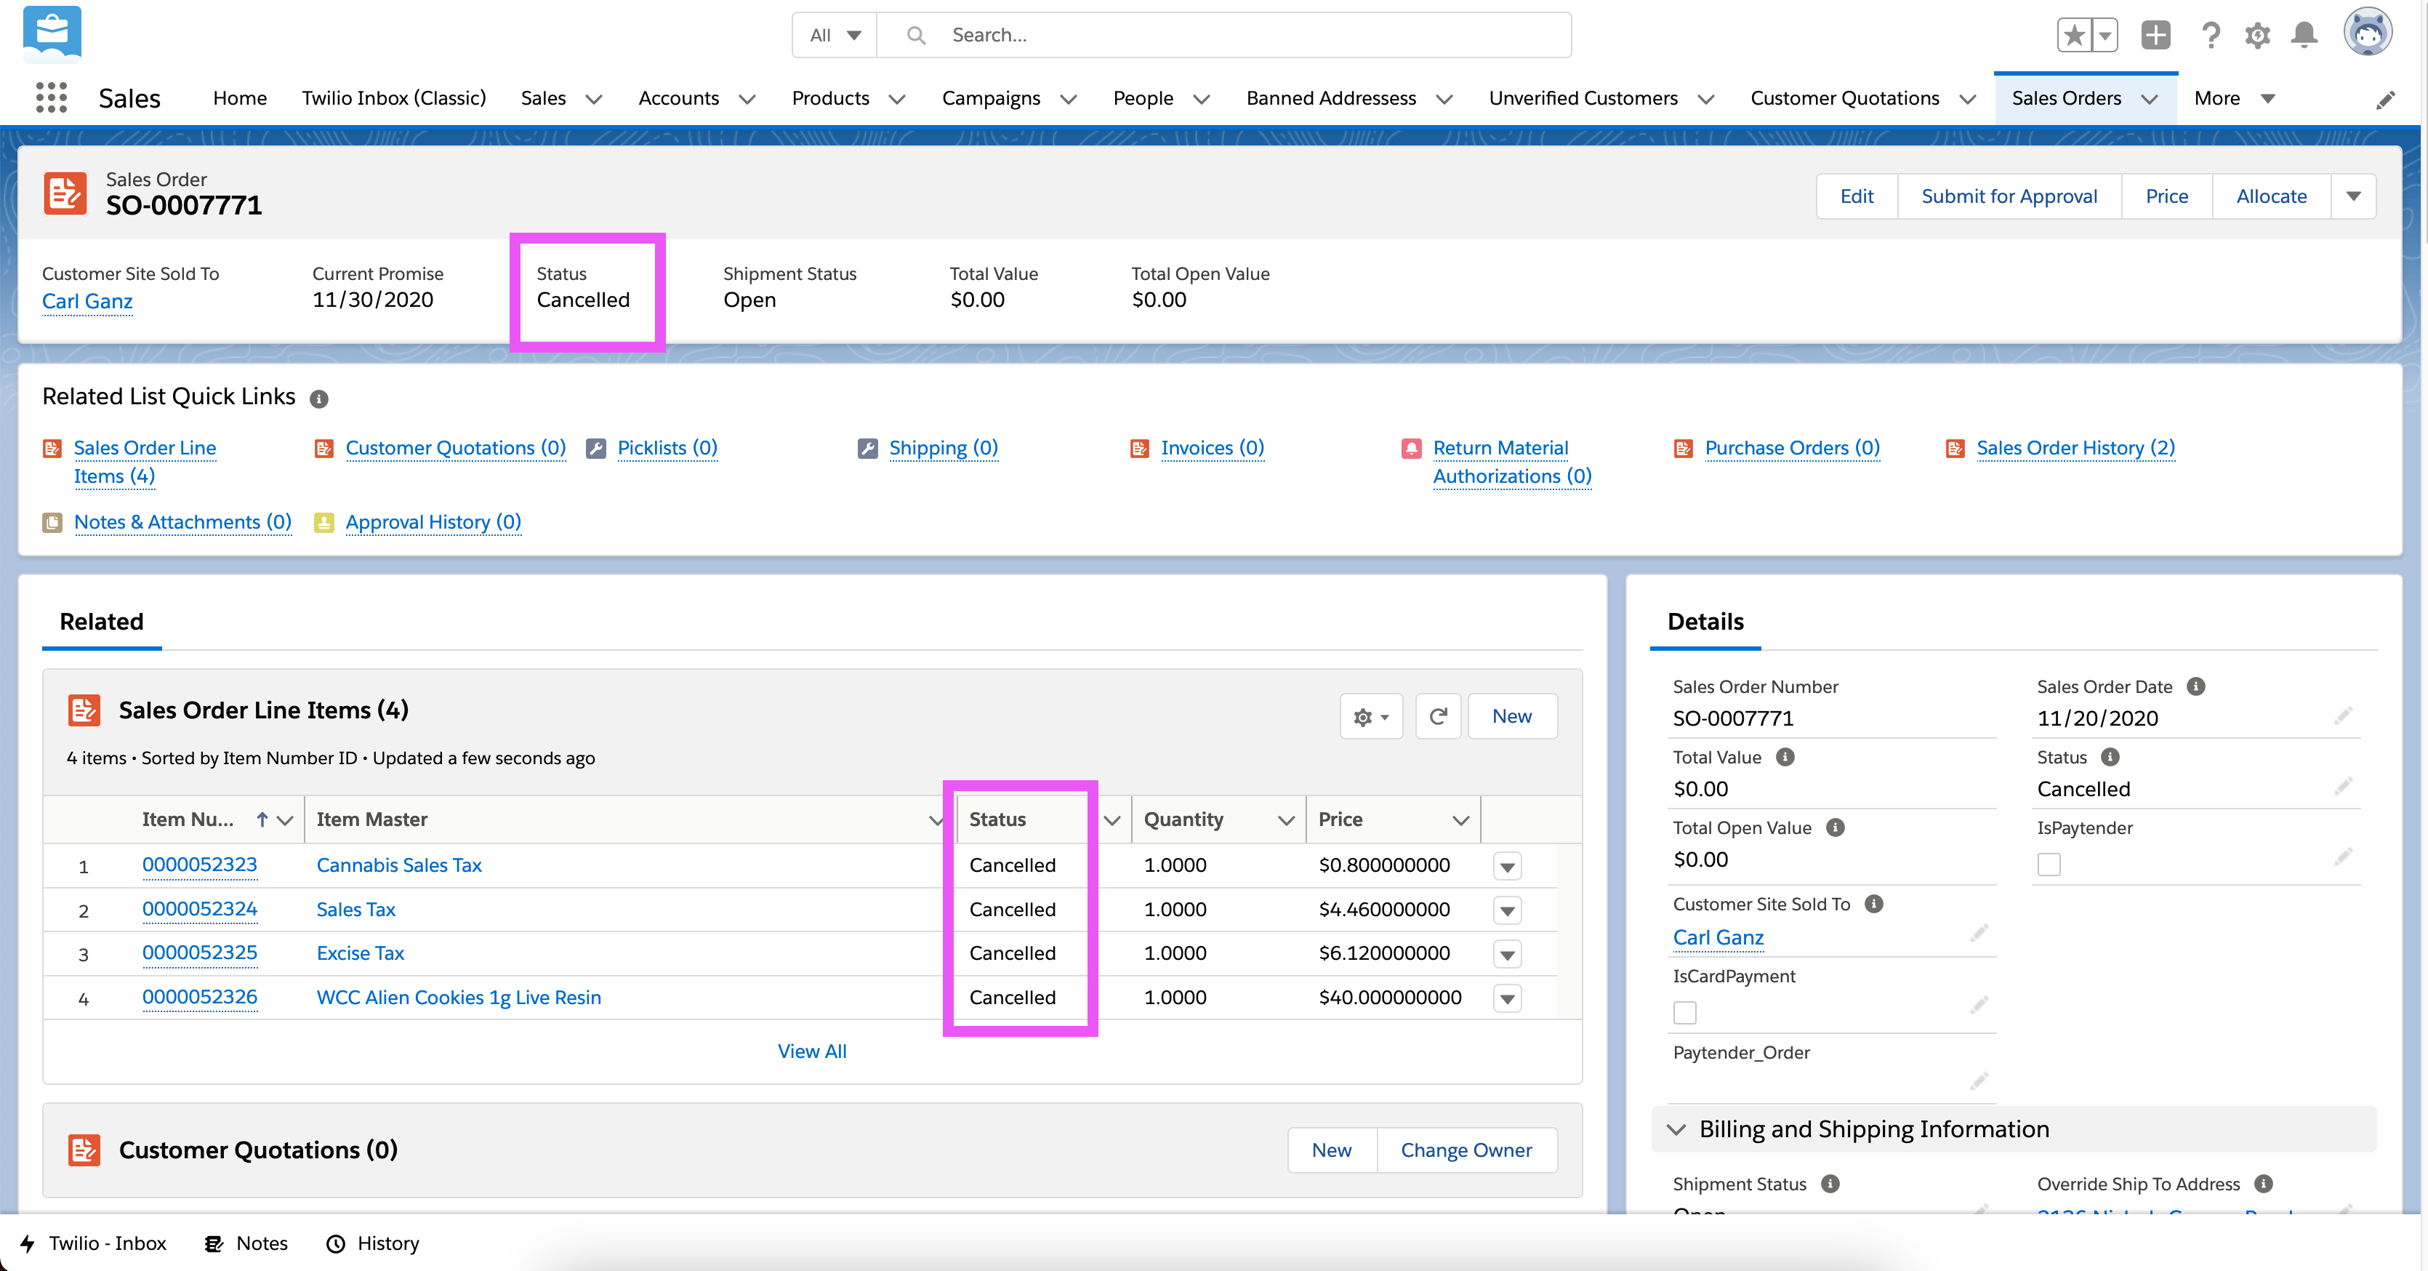
Task: Open row actions for WCC Alien Cookies item
Action: 1507,998
